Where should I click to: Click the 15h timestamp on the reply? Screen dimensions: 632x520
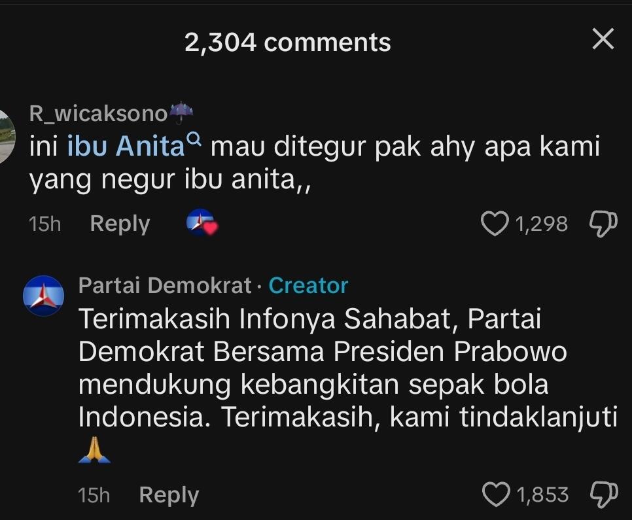click(x=93, y=495)
